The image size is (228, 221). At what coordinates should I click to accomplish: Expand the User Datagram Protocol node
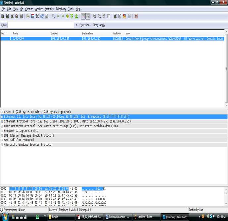(x=2, y=126)
